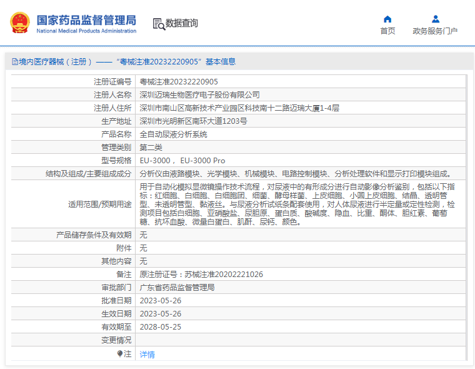Click the 注册人住所 row label
475x369 pixels.
pos(112,108)
